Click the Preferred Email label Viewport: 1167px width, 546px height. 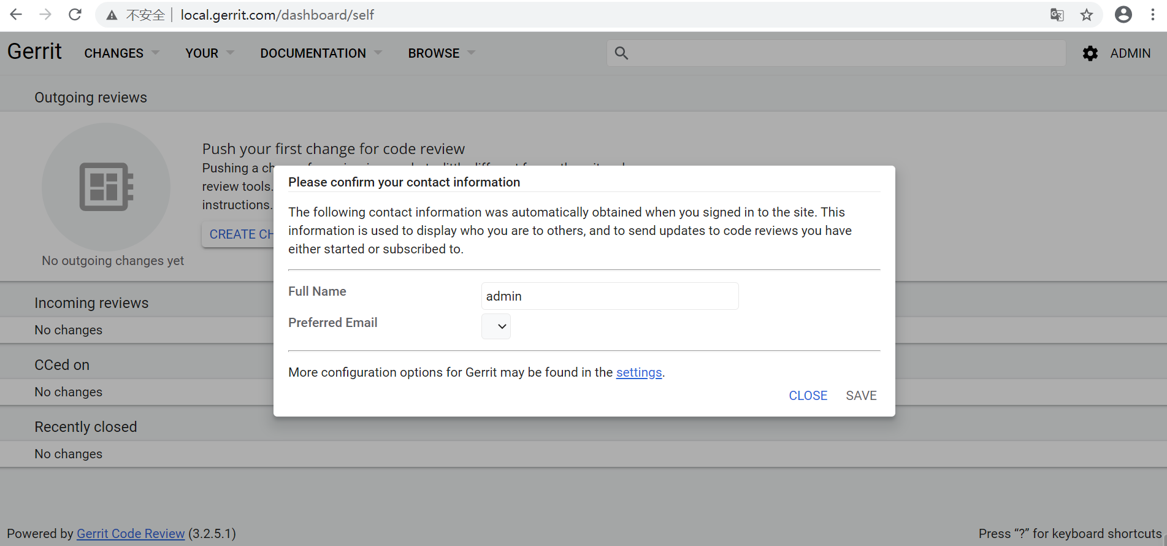tap(333, 323)
